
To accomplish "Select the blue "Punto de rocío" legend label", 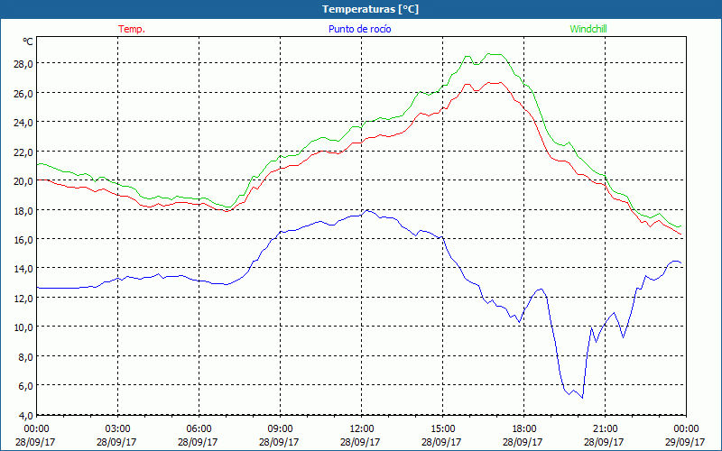I will pos(359,29).
